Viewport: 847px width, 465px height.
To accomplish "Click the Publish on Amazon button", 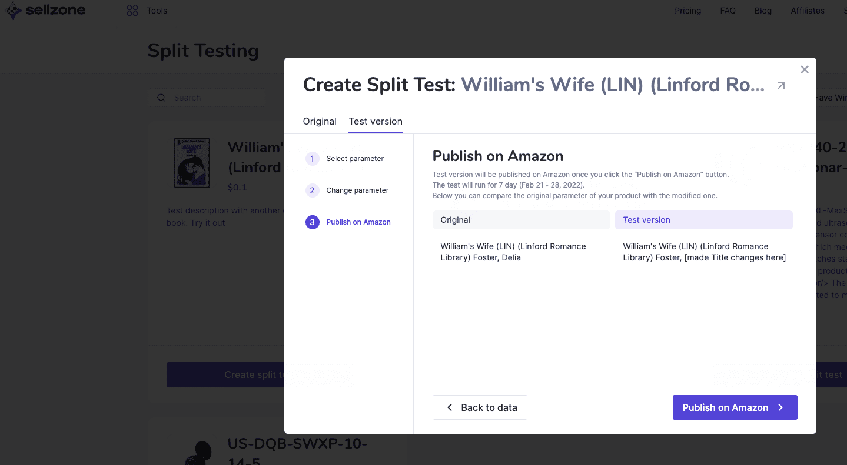I will point(735,407).
